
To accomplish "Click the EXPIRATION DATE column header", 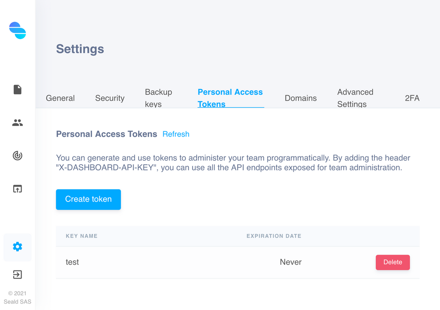I will tap(274, 236).
